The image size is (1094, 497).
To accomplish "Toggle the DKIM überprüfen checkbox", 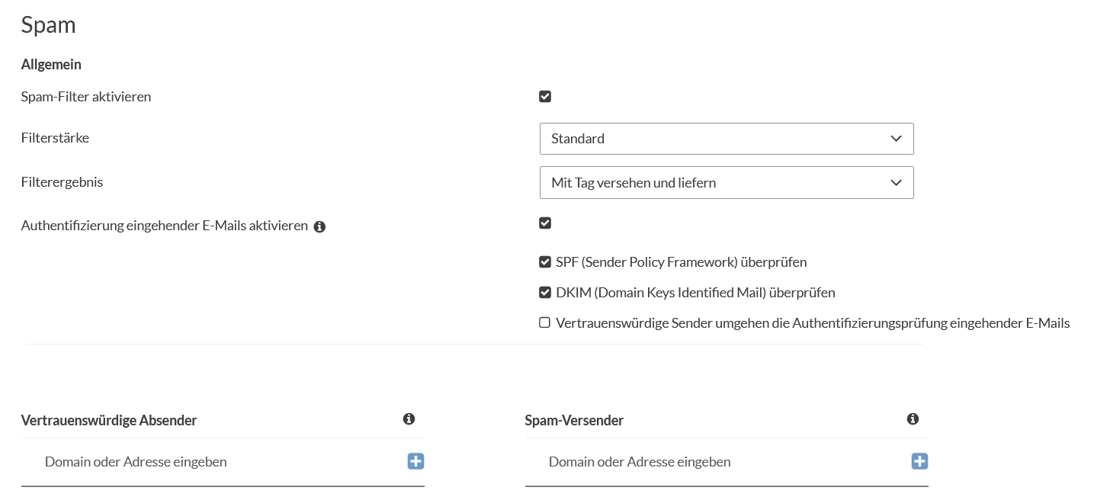I will [x=545, y=293].
